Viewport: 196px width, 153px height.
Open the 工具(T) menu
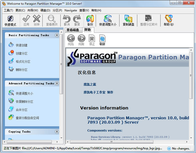point(8,10)
